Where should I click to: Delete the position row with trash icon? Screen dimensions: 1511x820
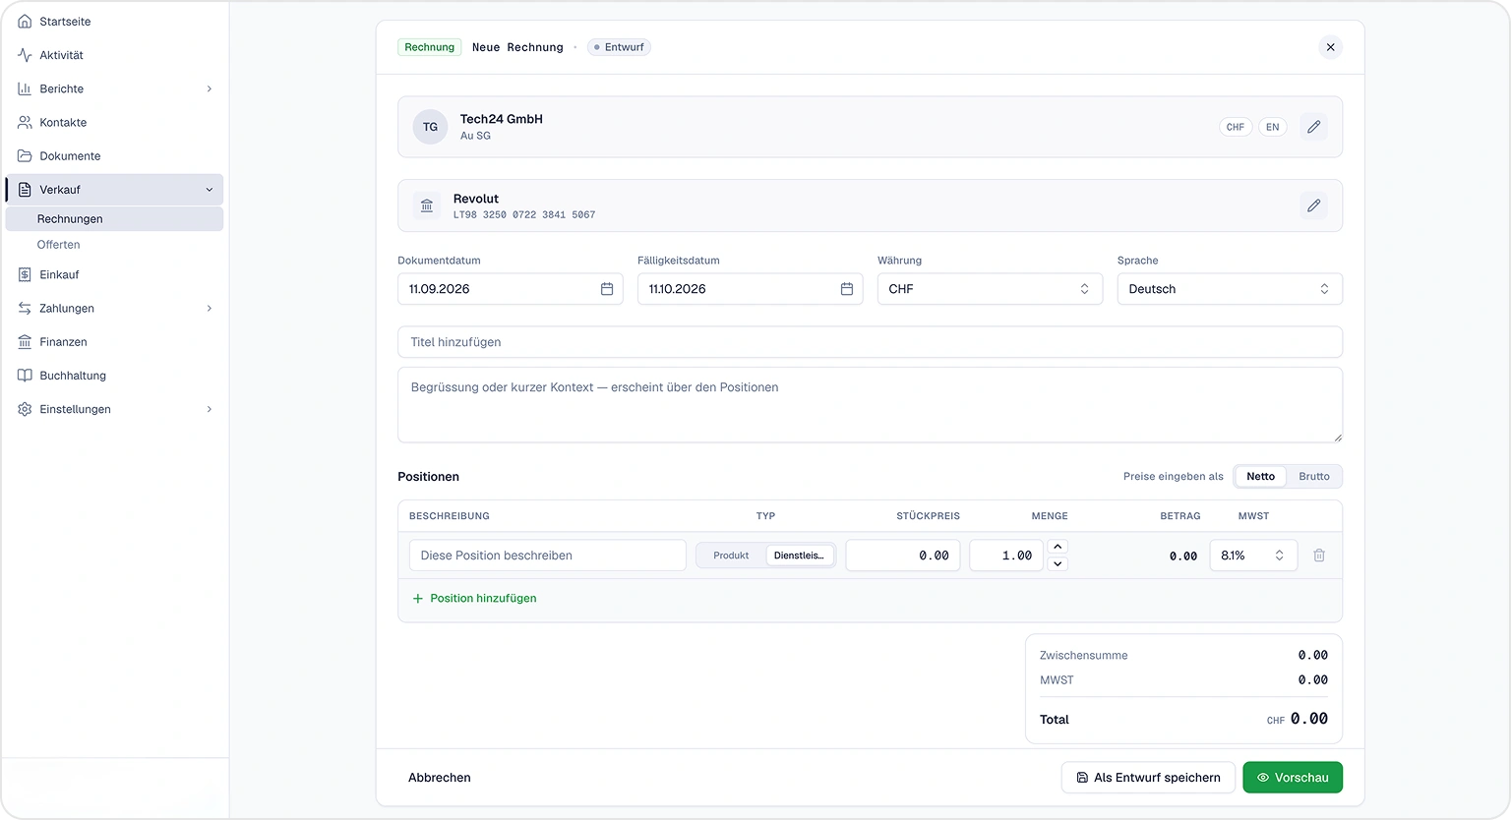[1319, 556]
